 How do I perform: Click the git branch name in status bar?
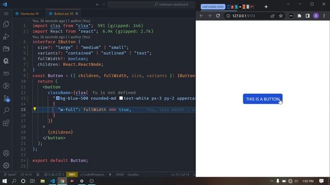pos(10,175)
